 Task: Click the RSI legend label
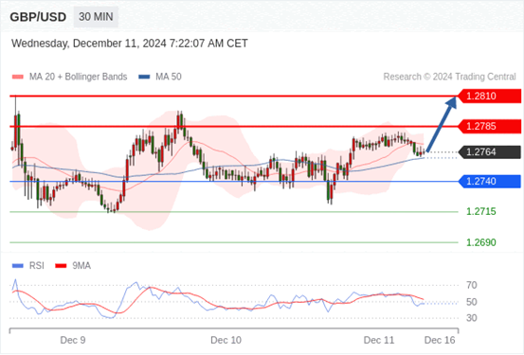tap(37, 266)
